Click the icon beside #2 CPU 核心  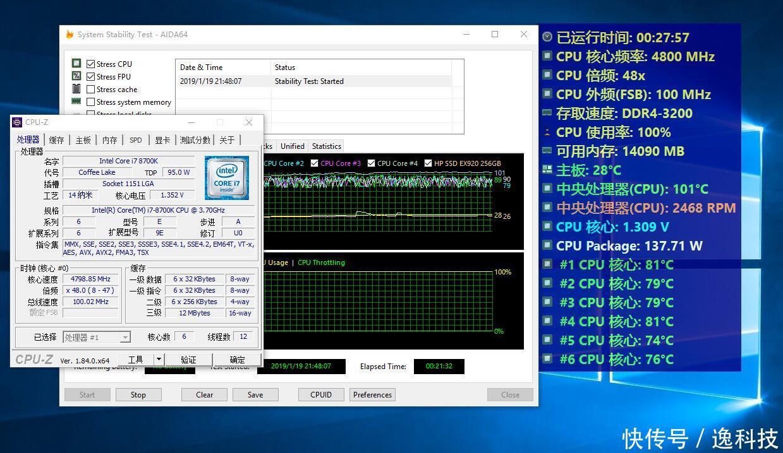pyautogui.click(x=547, y=284)
